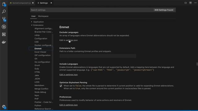Select Markdown in the settings tree
Screen dimensions: 198x111
(x=39, y=85)
